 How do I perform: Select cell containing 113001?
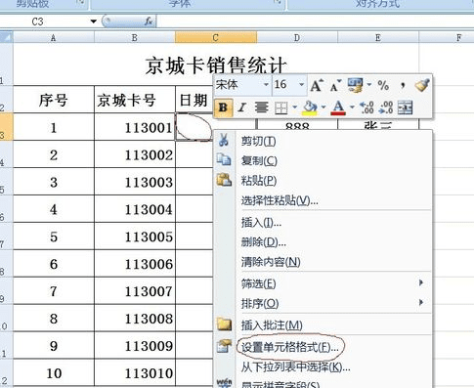coord(135,127)
